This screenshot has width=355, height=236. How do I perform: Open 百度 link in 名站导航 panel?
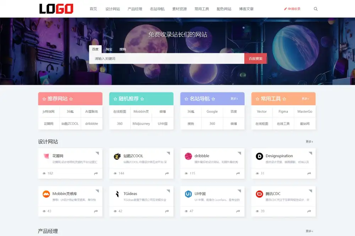pos(234,111)
